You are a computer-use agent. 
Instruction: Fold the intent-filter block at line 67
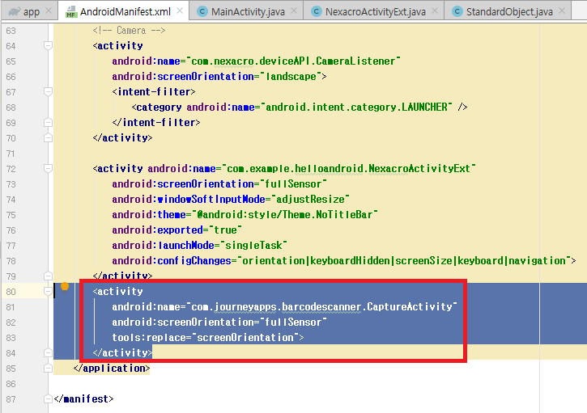coord(48,92)
